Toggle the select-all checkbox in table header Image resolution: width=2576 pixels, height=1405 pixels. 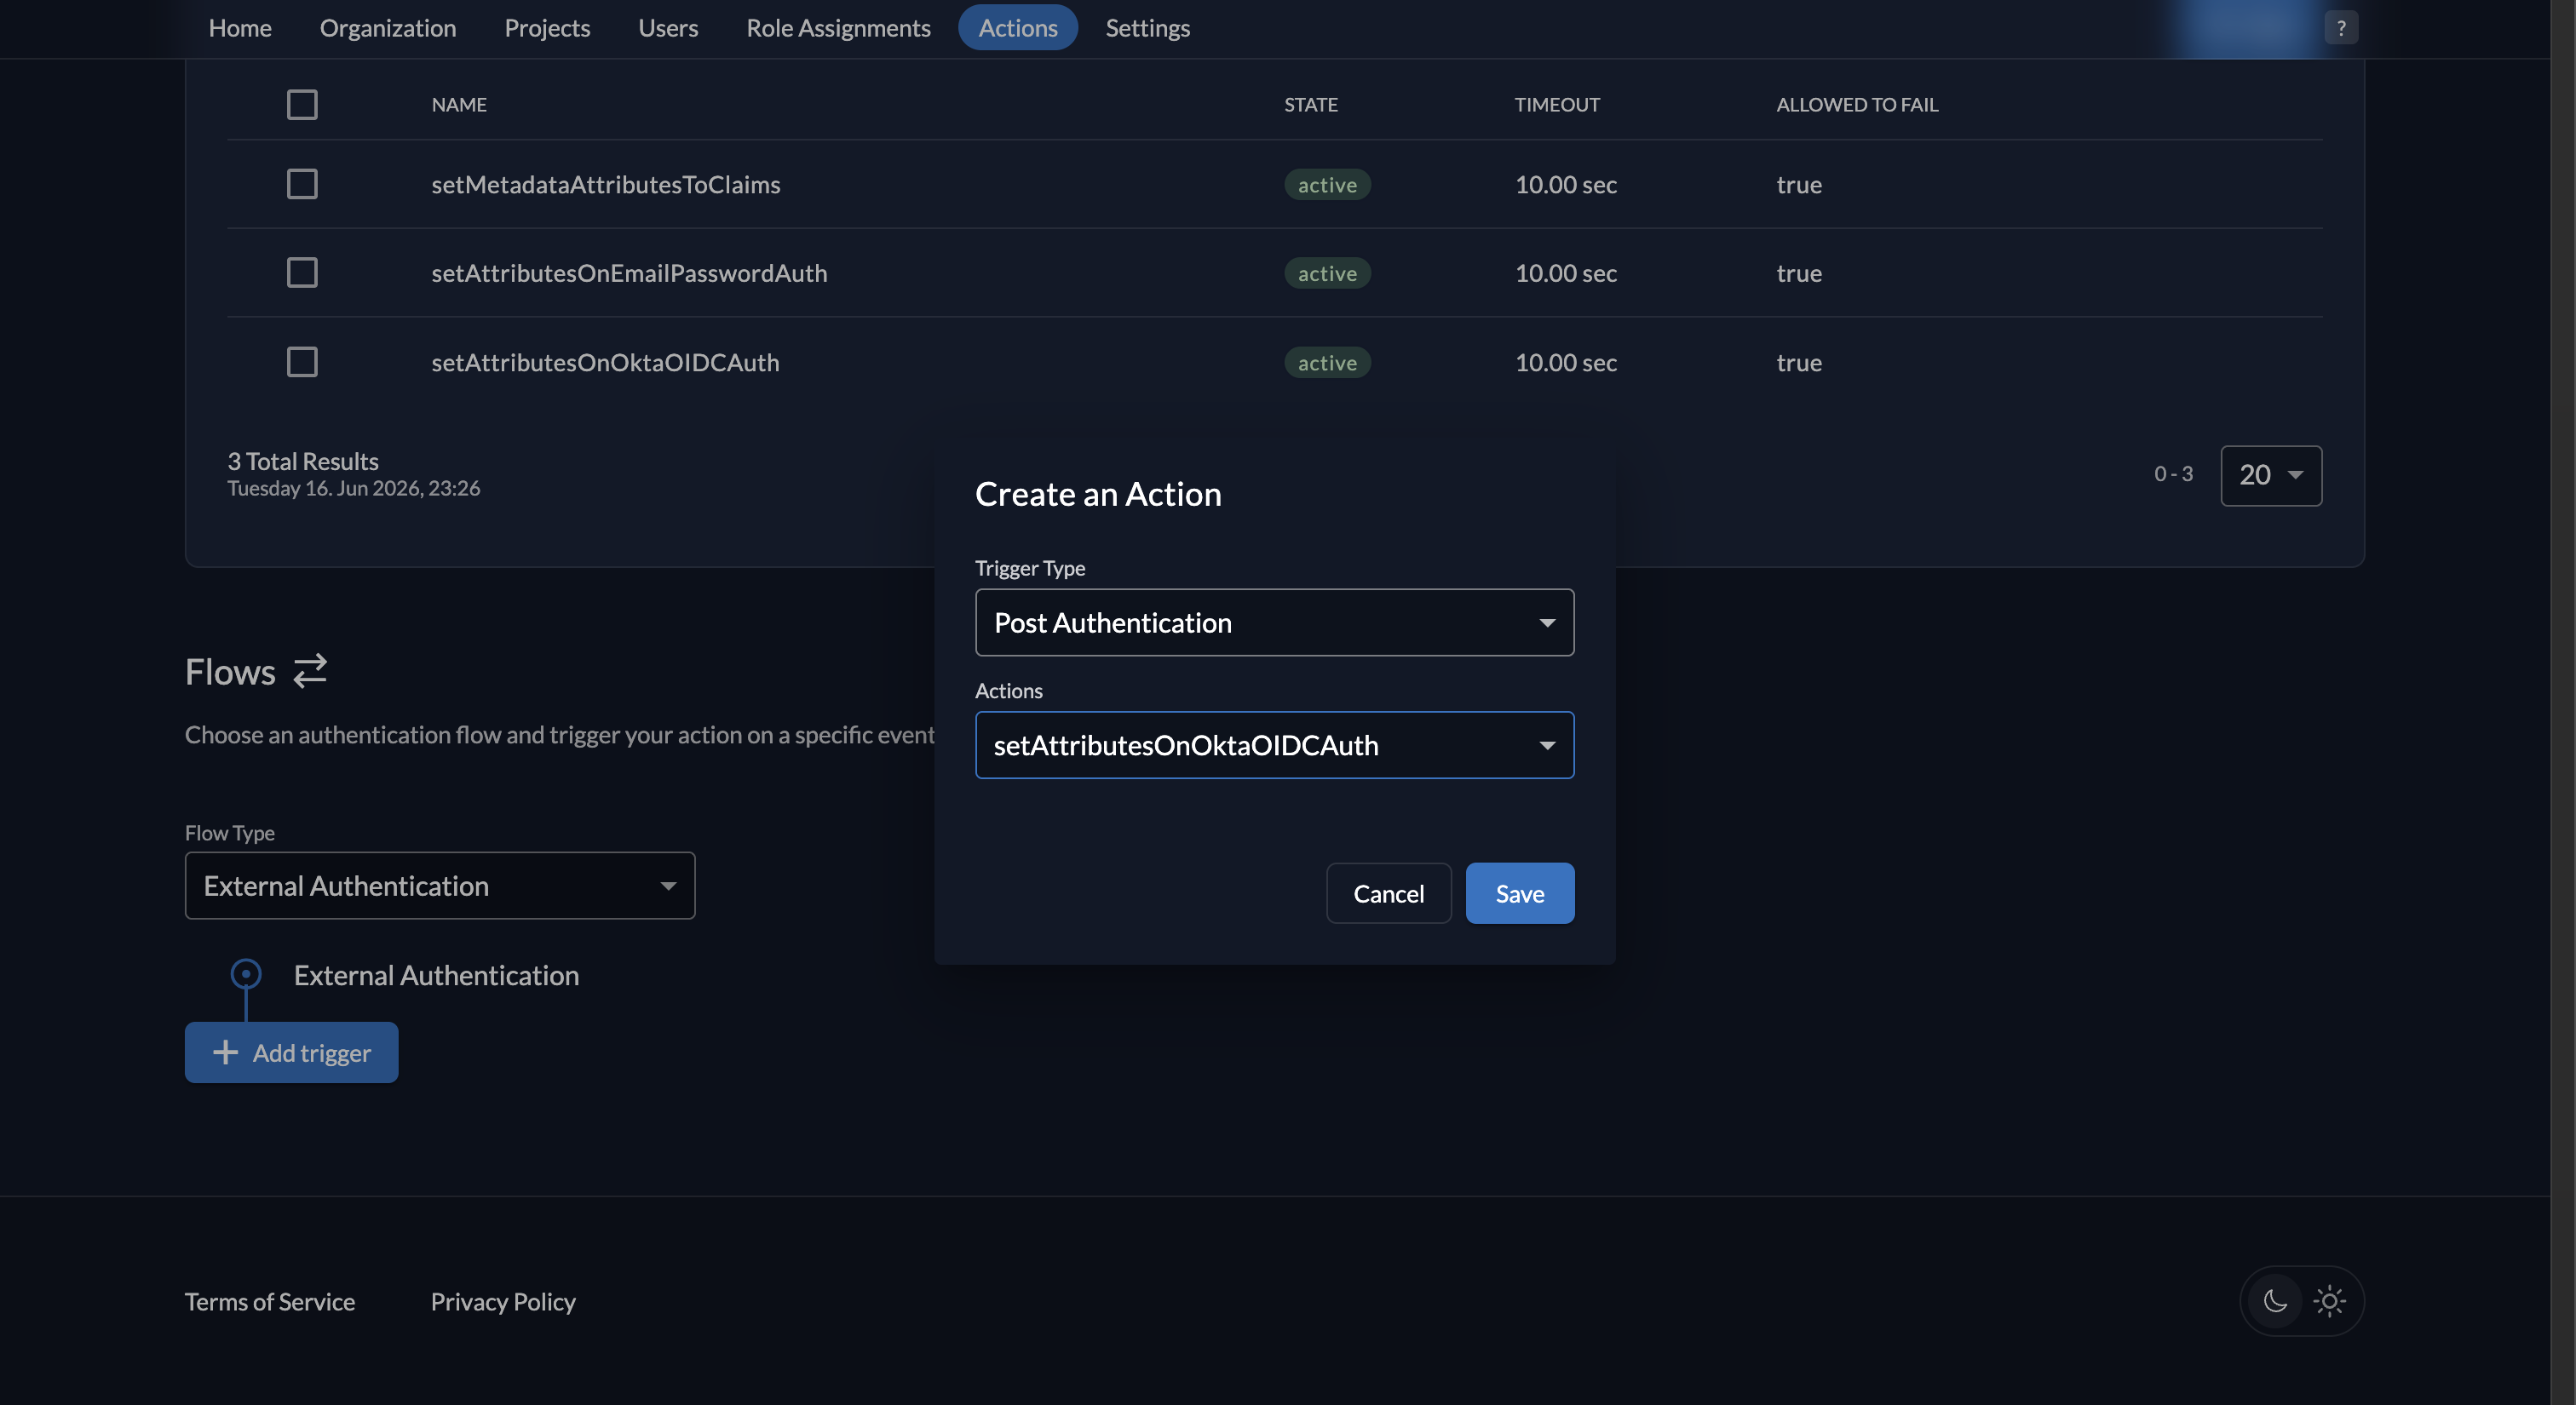tap(302, 104)
